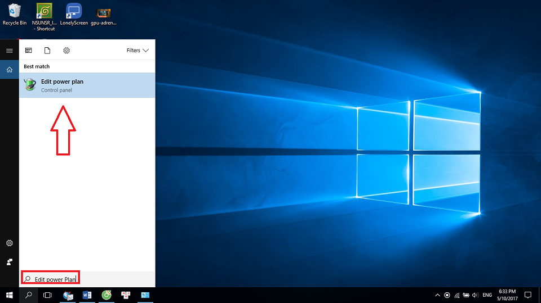Open the feedback icon in search sidebar
The height and width of the screenshot is (303, 541).
(9, 262)
